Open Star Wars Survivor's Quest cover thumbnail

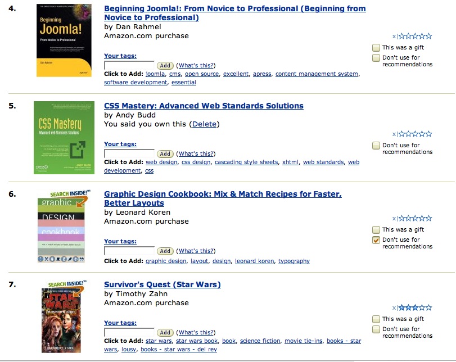click(x=63, y=316)
